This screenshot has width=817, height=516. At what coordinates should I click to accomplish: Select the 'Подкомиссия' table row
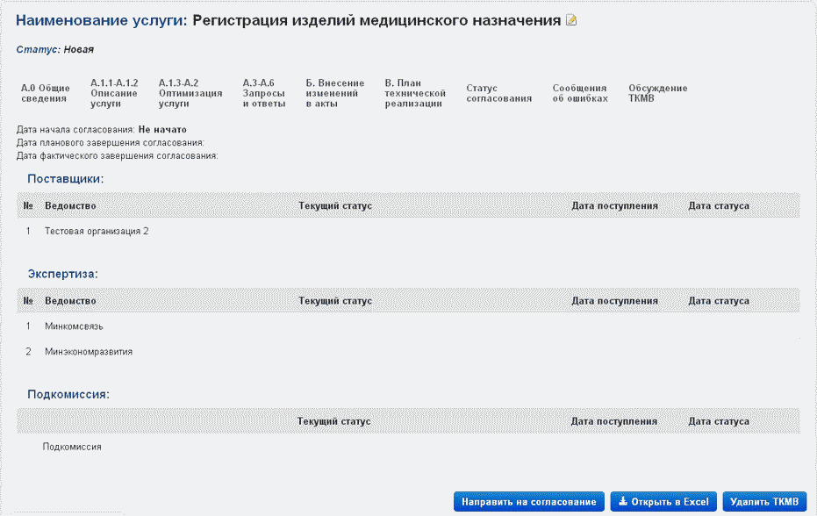click(72, 447)
